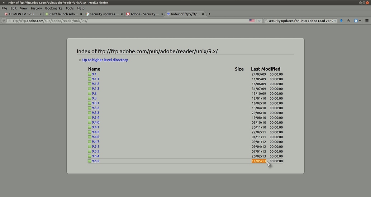Image resolution: width=371 pixels, height=197 pixels.
Task: Open the 9.5.4 directory link
Action: 96,156
